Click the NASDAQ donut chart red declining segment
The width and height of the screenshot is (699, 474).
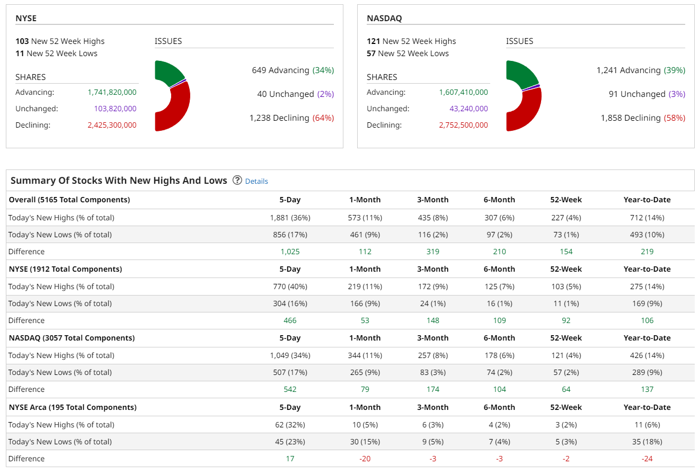click(529, 110)
